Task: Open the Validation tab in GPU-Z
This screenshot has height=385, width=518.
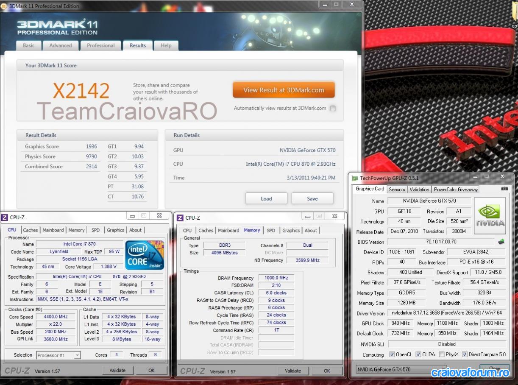Action: [420, 190]
